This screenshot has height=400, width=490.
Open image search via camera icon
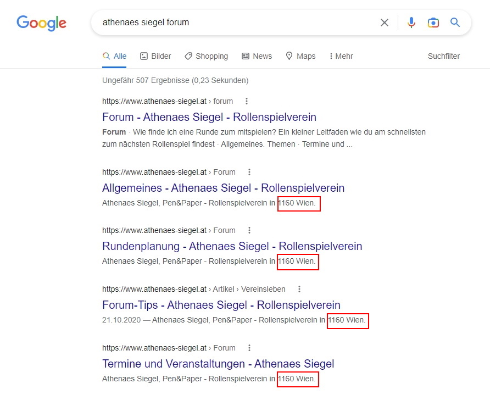click(x=433, y=23)
